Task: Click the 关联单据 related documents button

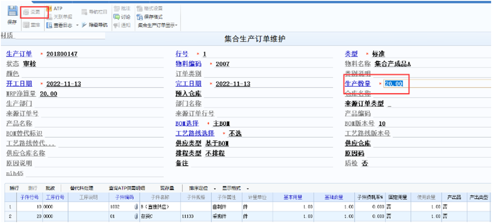Action: coord(60,17)
